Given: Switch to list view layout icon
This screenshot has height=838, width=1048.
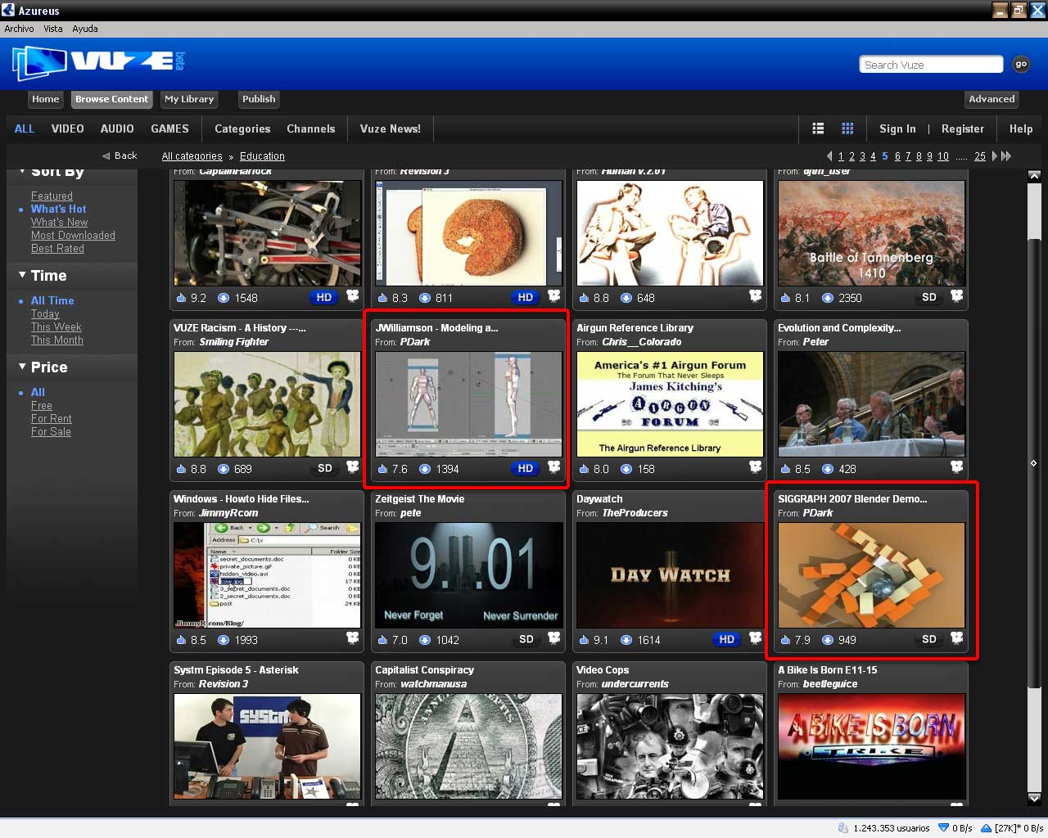Looking at the screenshot, I should (817, 128).
